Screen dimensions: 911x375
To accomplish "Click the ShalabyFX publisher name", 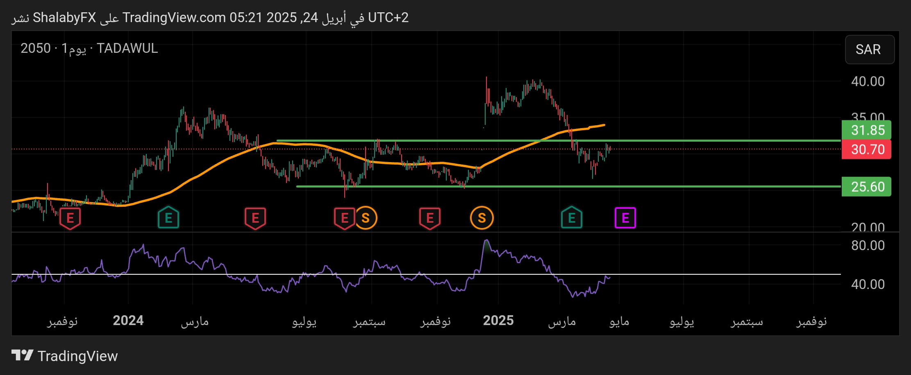I will [x=64, y=18].
